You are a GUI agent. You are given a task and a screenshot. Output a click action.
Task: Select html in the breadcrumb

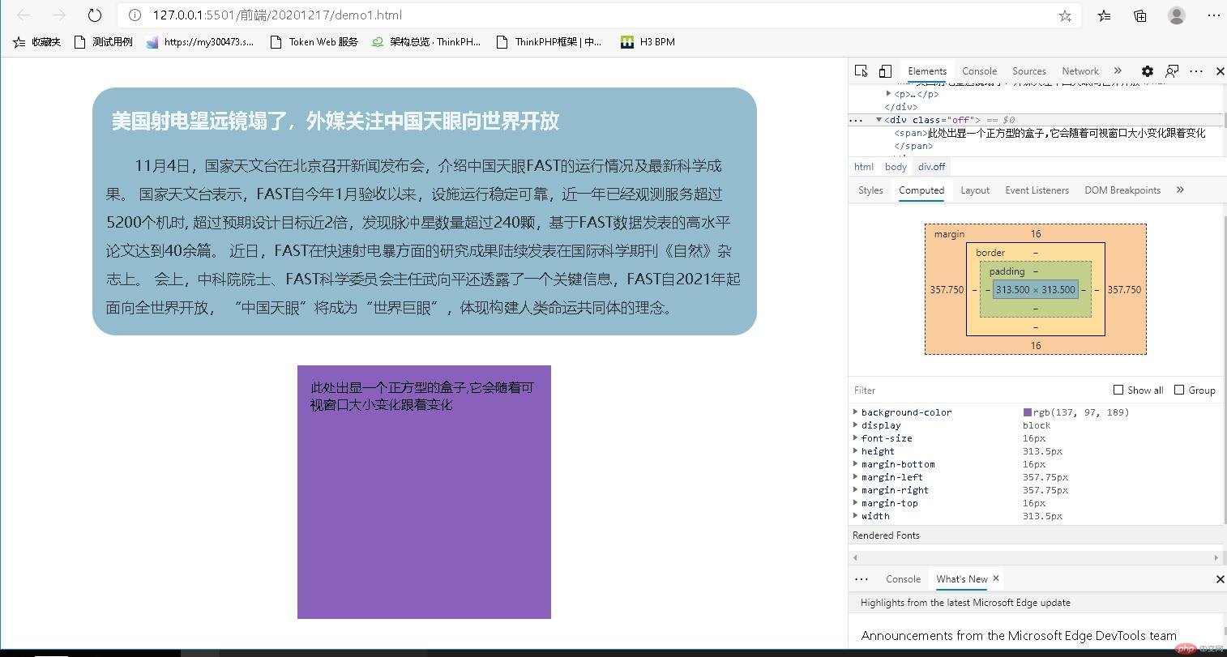click(864, 167)
